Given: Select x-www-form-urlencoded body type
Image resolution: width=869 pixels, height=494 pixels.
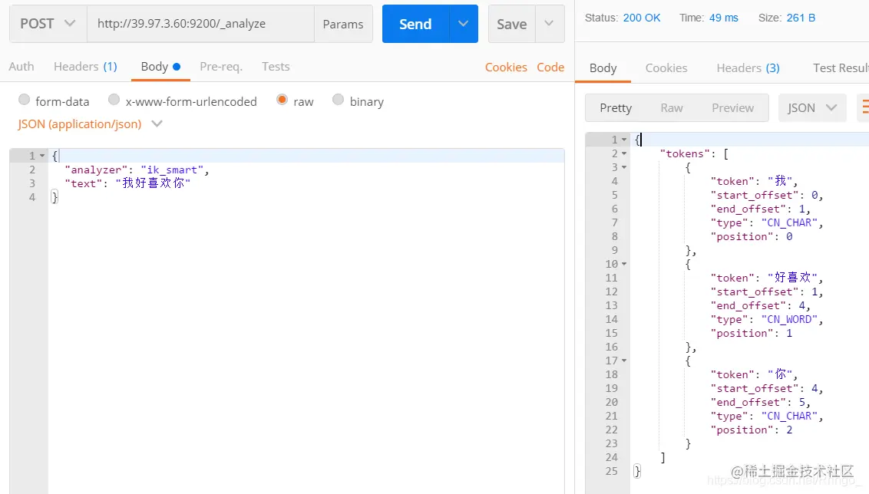Looking at the screenshot, I should point(114,100).
